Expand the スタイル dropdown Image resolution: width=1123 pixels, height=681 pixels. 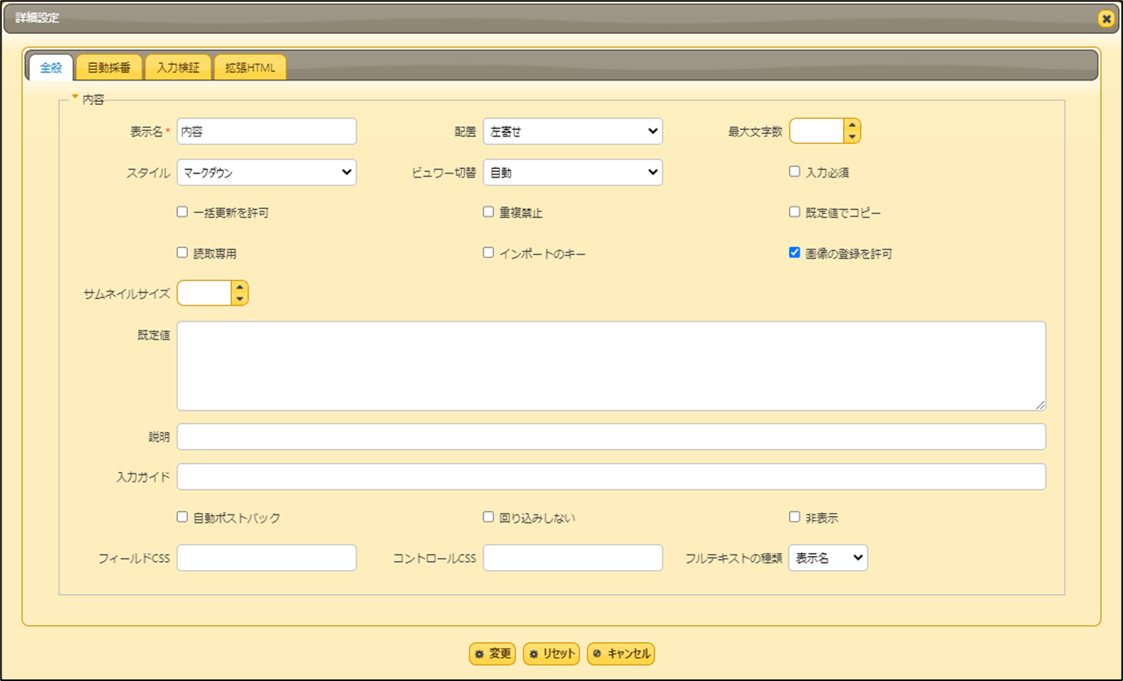(x=266, y=173)
